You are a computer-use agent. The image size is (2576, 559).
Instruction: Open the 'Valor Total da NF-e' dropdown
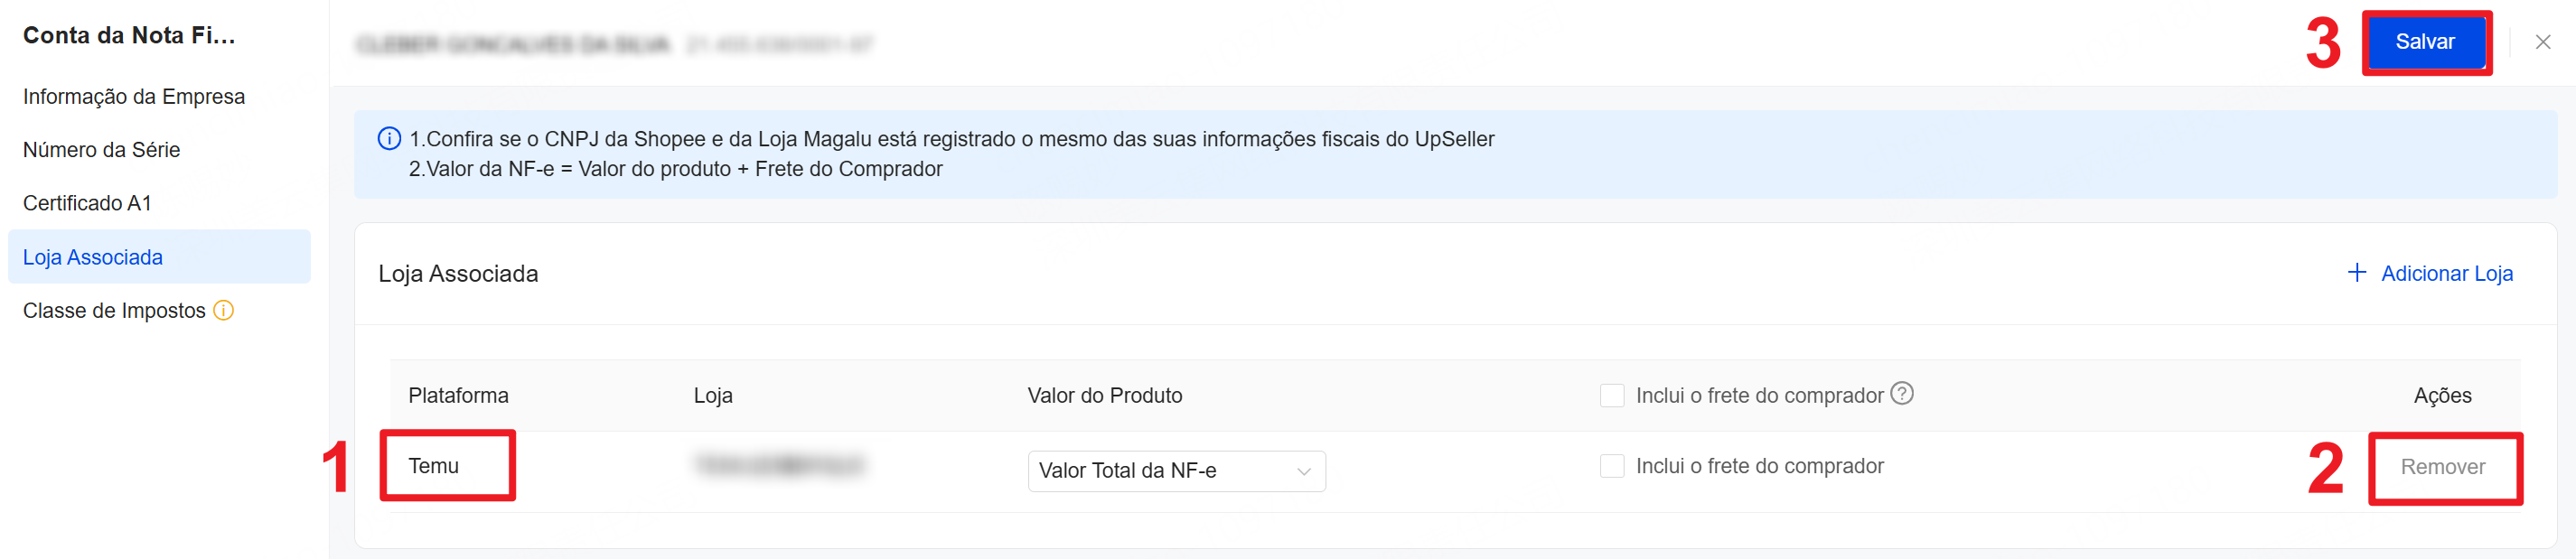1176,471
